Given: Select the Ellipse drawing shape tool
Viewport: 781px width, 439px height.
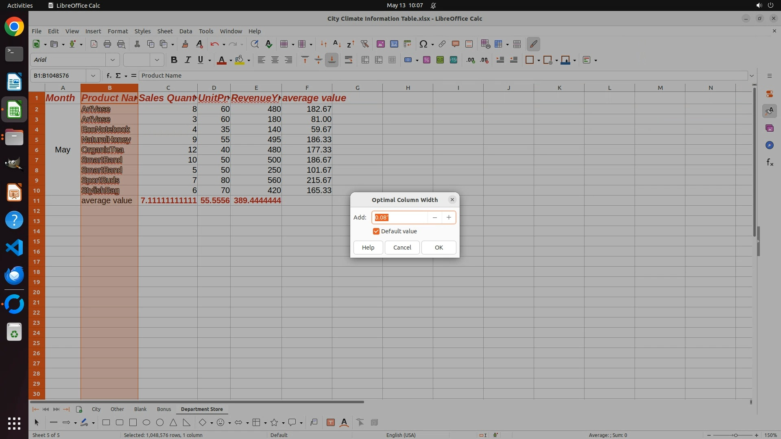Looking at the screenshot, I should pyautogui.click(x=146, y=422).
